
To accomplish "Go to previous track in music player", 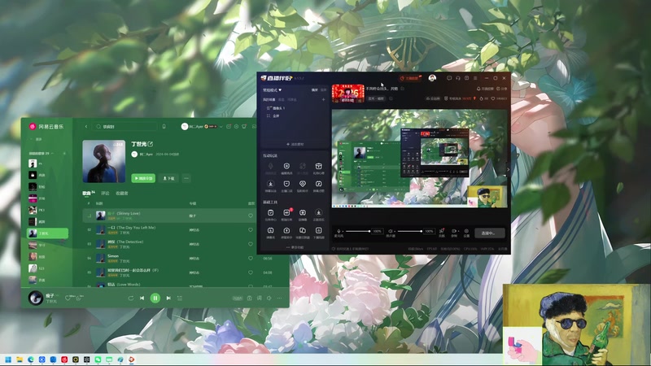I will pyautogui.click(x=142, y=298).
